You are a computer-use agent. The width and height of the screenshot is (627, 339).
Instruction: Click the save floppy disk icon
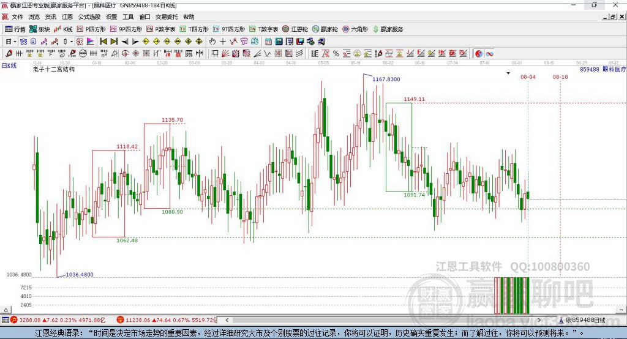[x=300, y=42]
